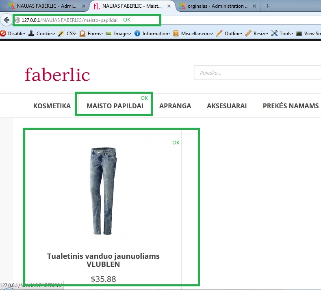Image resolution: width=321 pixels, height=290 pixels.
Task: Click the Miscellaneous notebook icon
Action: pos(176,33)
